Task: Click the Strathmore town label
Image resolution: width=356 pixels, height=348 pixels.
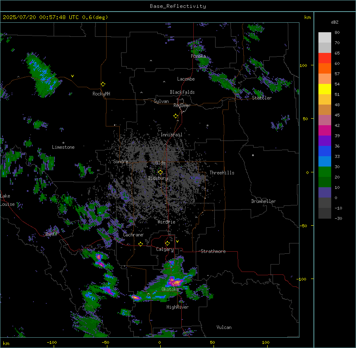Action: pos(213,251)
